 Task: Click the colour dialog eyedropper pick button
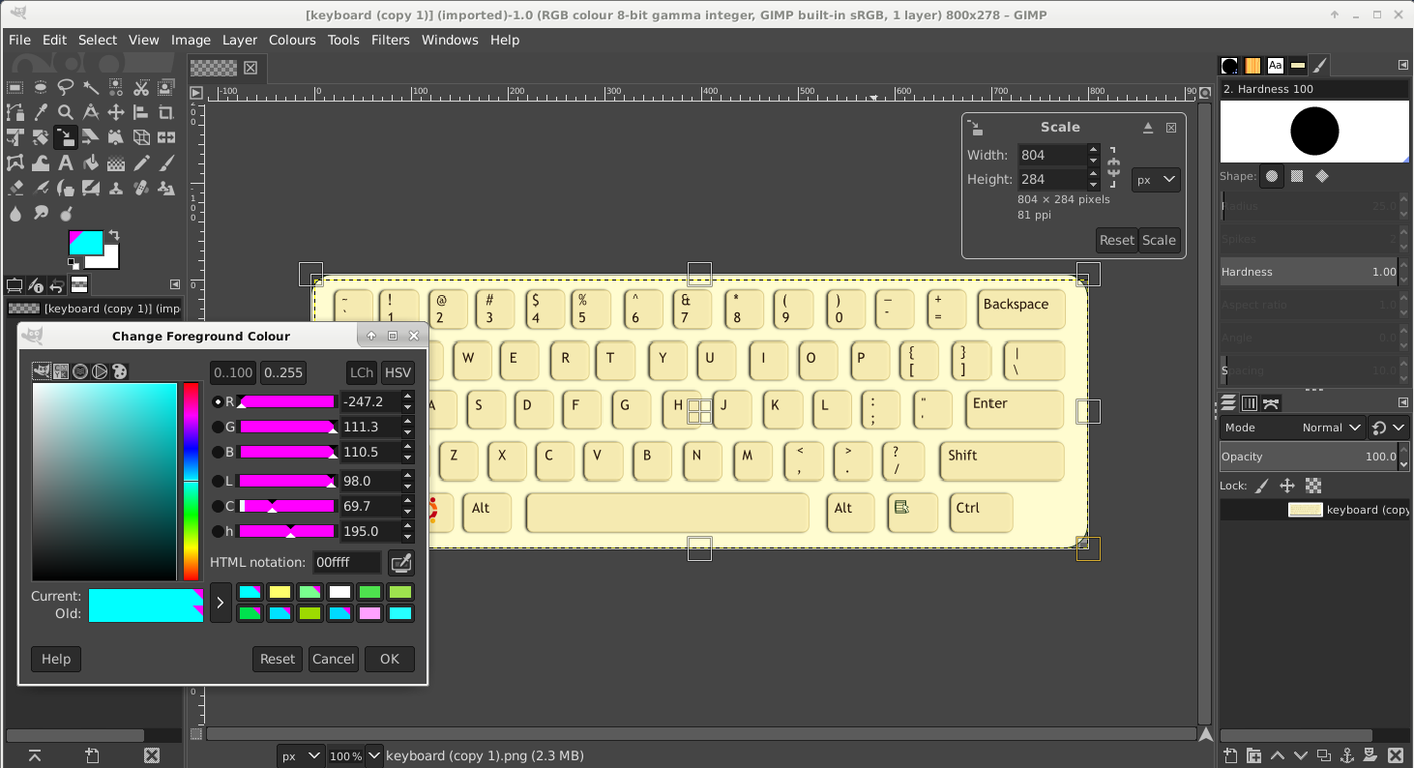pos(400,563)
